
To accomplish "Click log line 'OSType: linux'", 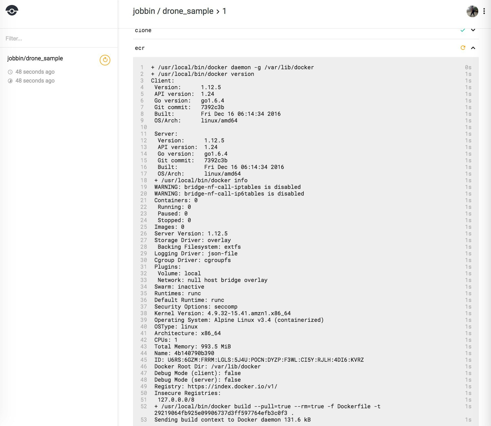I will (x=176, y=327).
